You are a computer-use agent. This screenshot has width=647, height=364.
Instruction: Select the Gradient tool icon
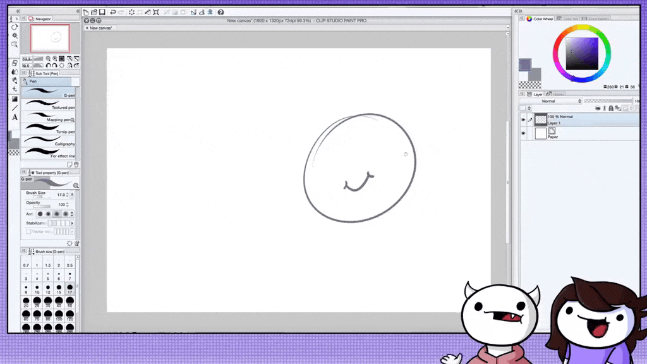tap(15, 99)
